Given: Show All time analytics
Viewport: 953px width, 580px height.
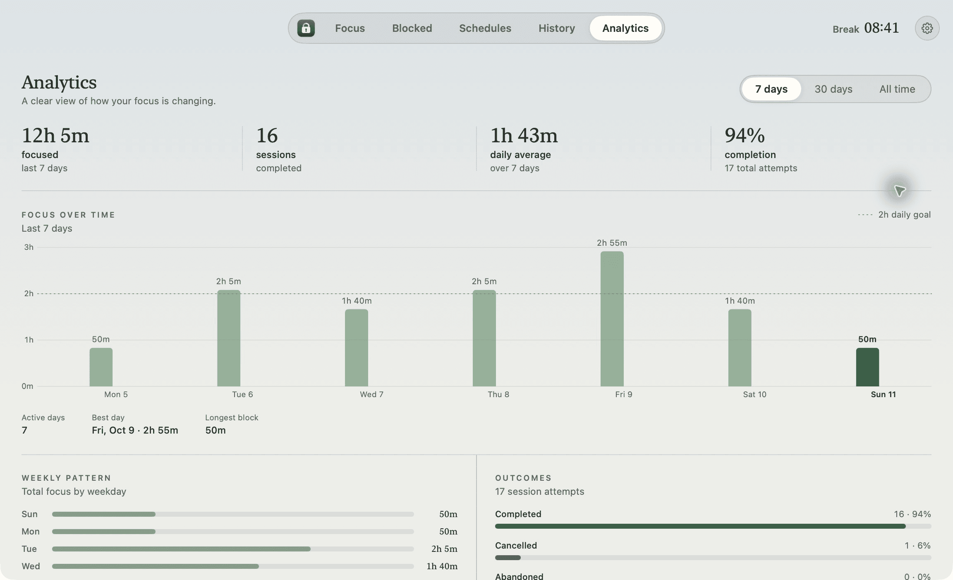Looking at the screenshot, I should tap(897, 89).
